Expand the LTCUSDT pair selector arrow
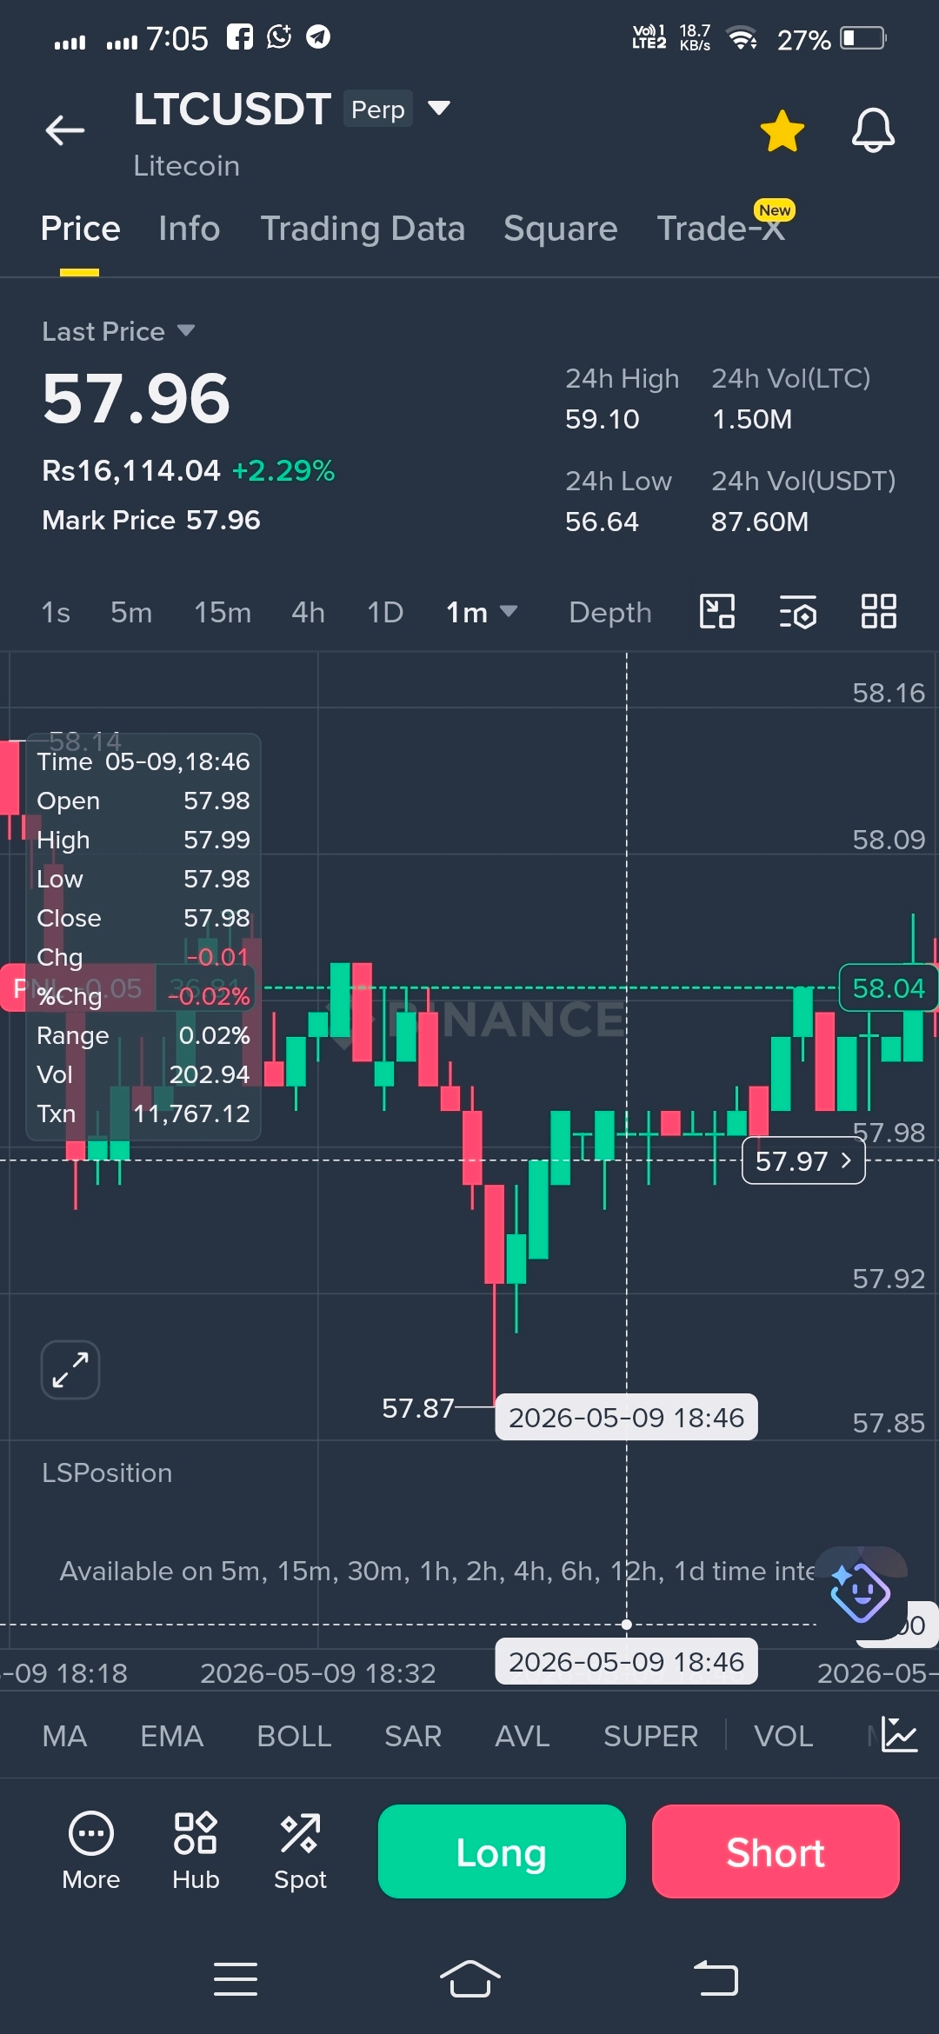The image size is (939, 2034). [x=439, y=108]
